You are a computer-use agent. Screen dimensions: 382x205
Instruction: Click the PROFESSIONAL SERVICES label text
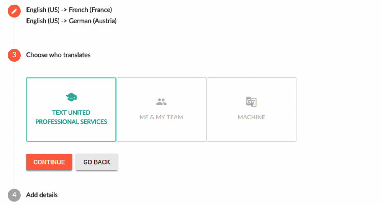[x=71, y=122]
